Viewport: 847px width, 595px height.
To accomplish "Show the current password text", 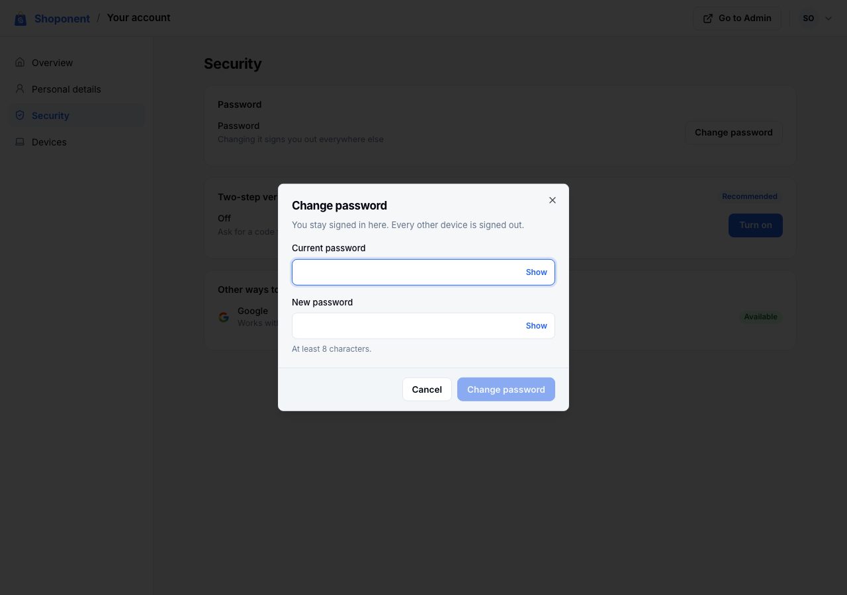I will 537,272.
